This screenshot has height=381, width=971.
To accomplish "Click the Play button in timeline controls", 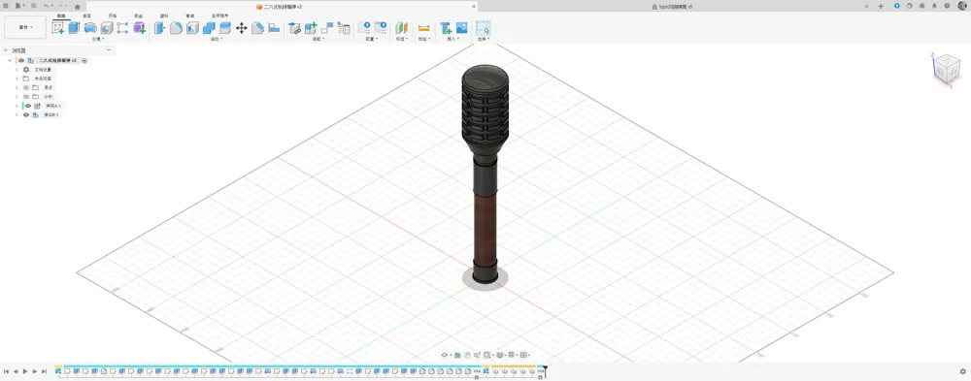I will [x=25, y=371].
